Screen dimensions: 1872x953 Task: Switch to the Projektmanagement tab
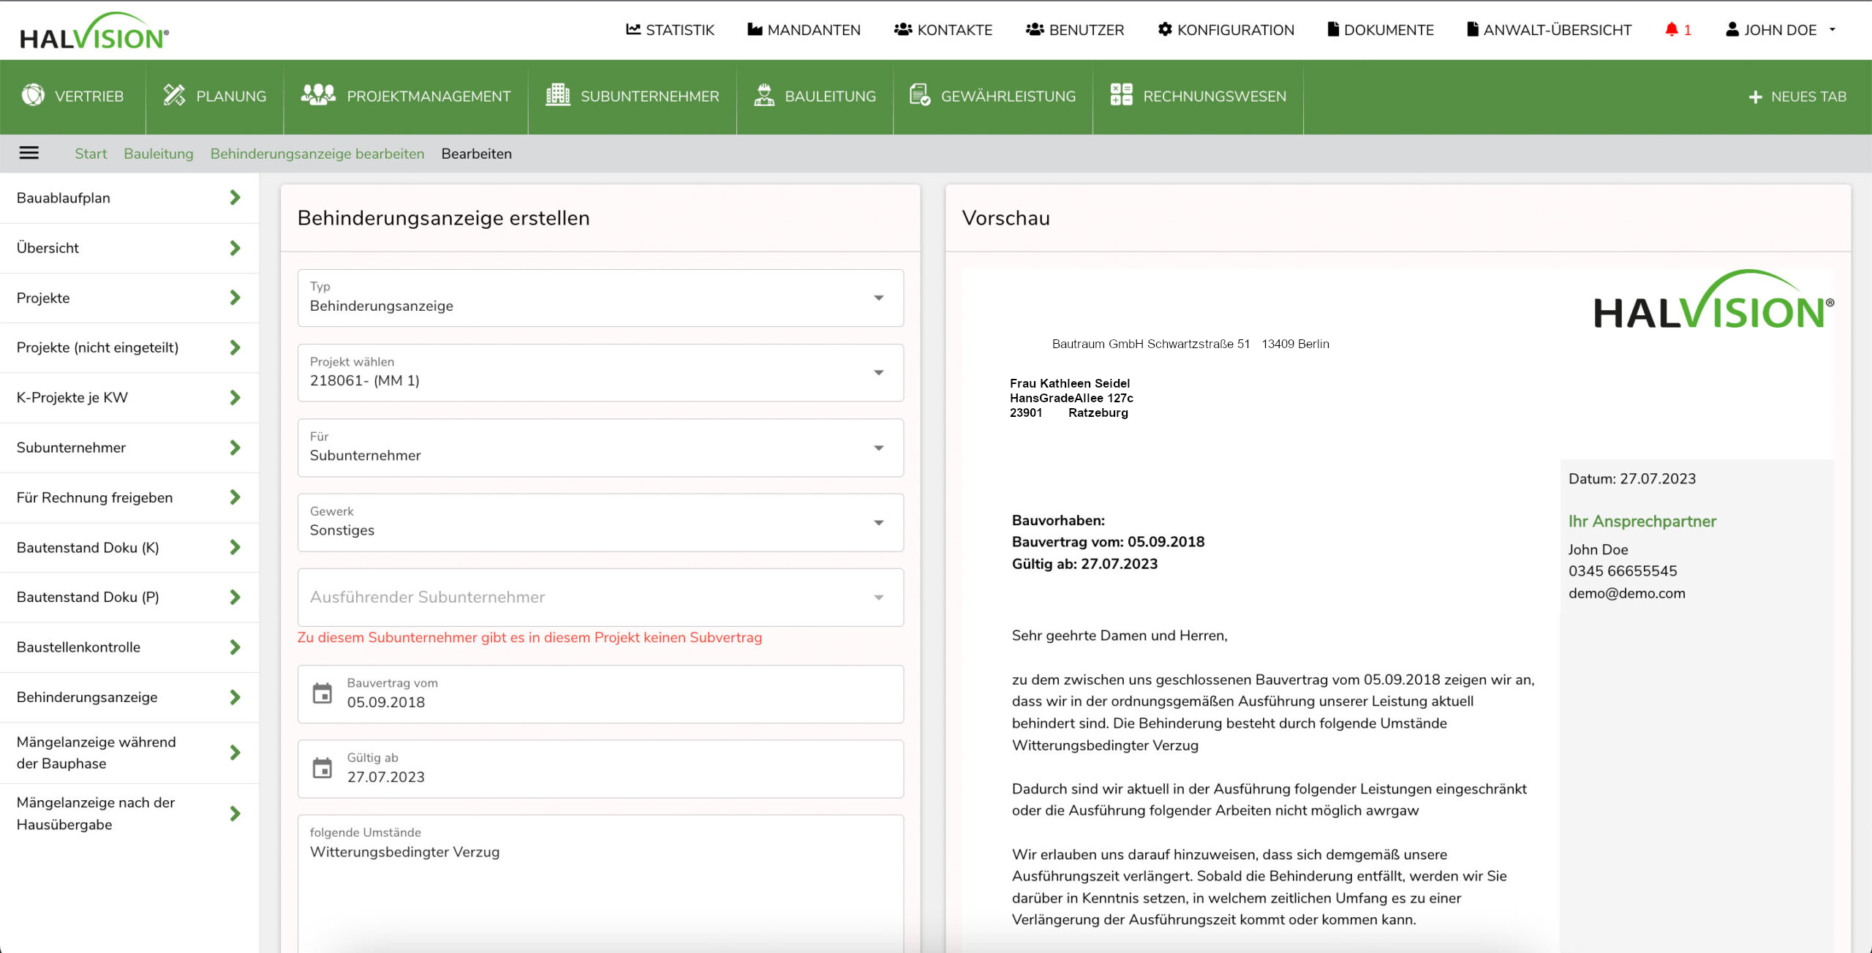406,97
